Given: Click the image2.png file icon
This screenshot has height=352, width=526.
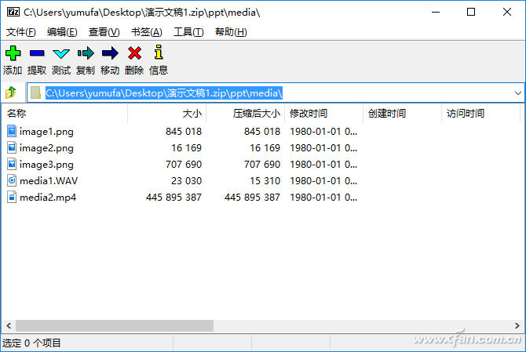Looking at the screenshot, I should [x=12, y=147].
